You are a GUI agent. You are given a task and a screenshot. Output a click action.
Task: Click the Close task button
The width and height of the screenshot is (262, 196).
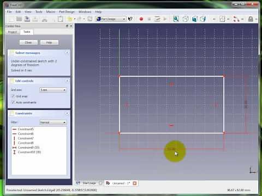(x=28, y=42)
